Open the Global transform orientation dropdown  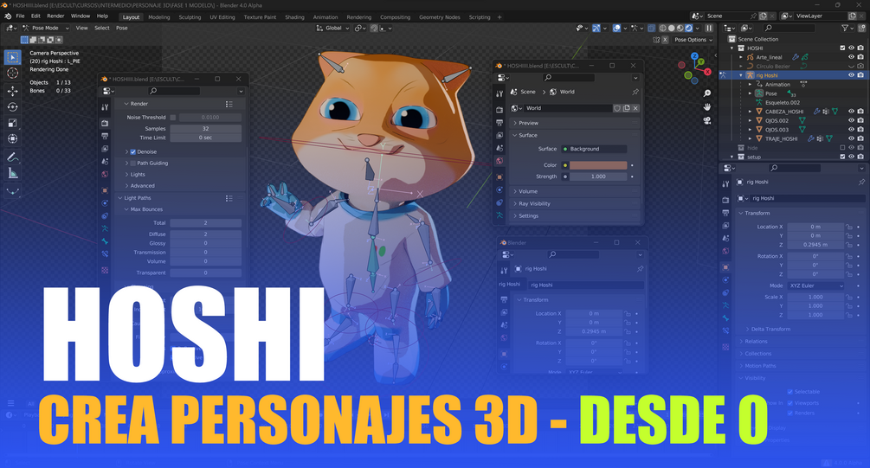(x=333, y=28)
